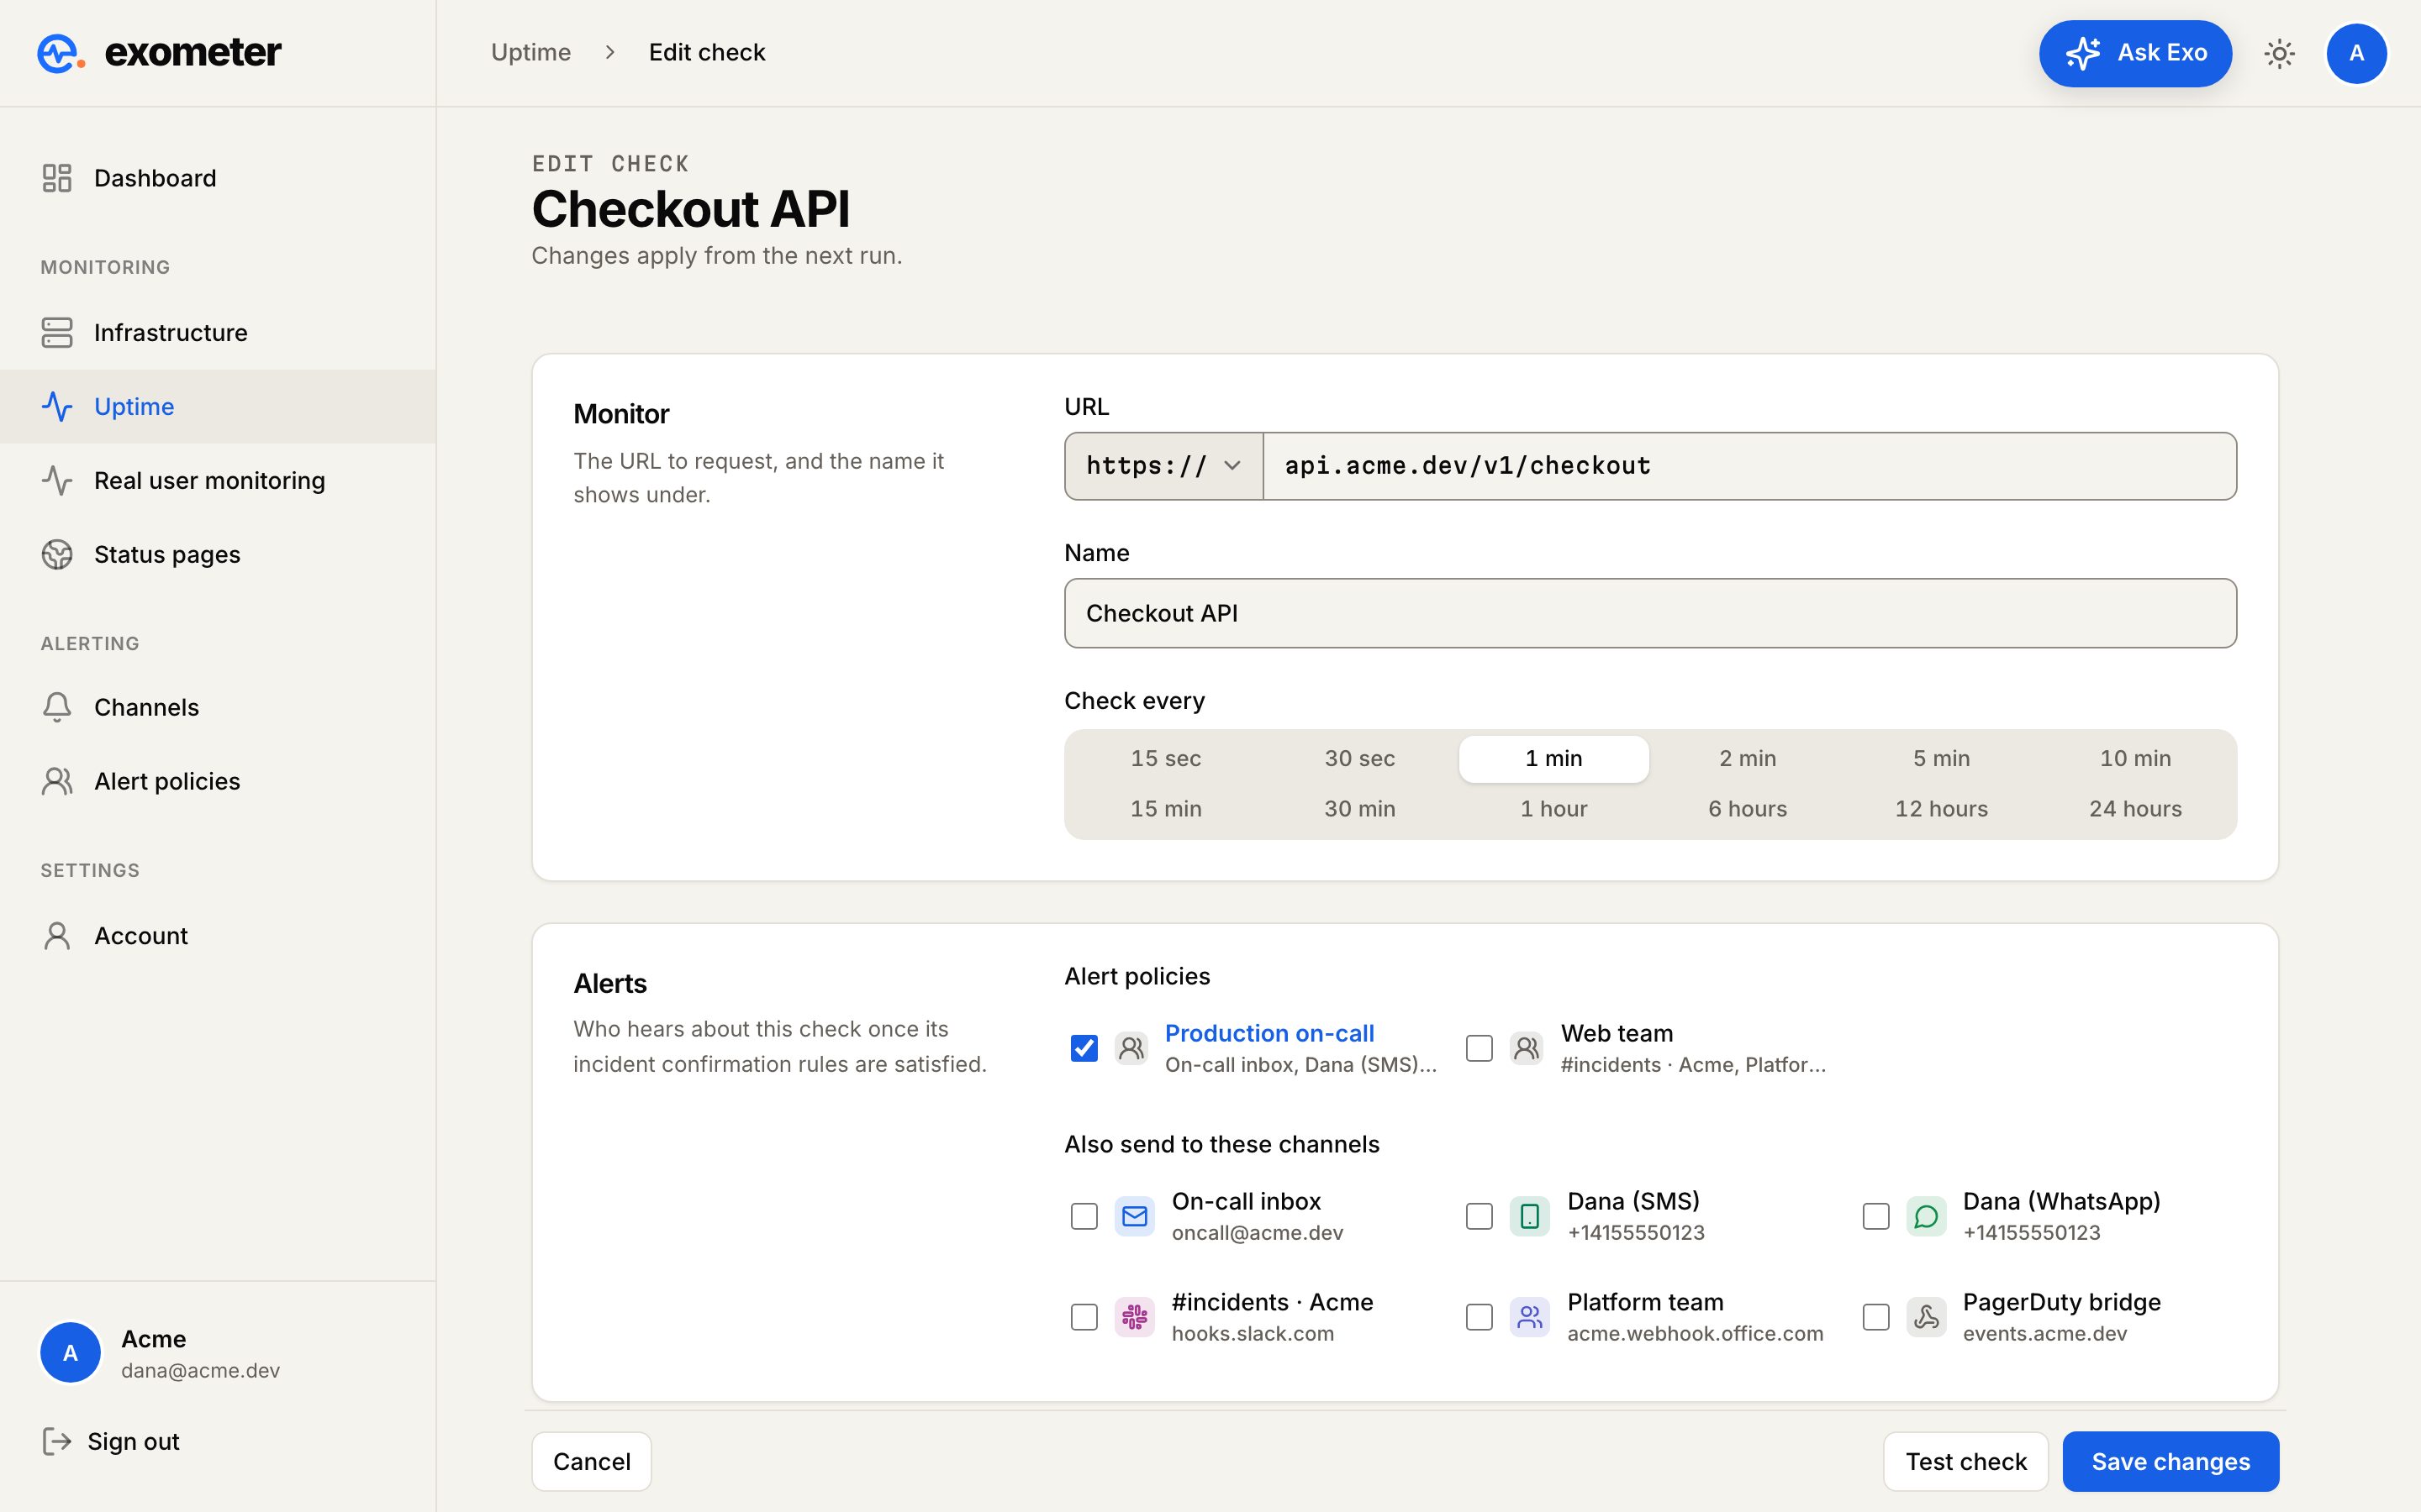The image size is (2421, 1512).
Task: Click the Ask Exo button
Action: pos(2135,53)
